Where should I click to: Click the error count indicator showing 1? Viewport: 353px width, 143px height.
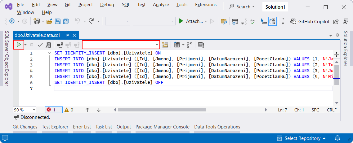pos(54,110)
